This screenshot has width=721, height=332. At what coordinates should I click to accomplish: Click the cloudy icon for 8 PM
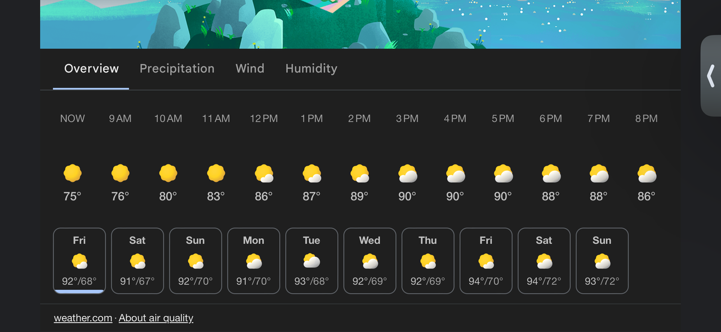[647, 174]
